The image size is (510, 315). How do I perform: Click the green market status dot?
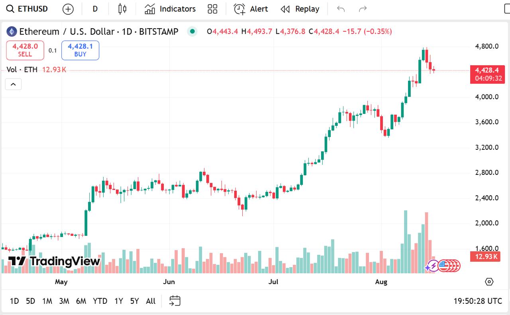(192, 31)
